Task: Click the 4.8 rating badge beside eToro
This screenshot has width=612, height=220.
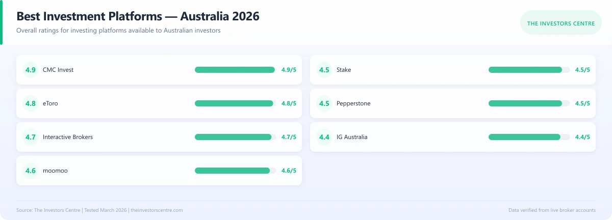Action: [x=31, y=103]
